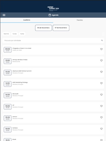Click the 12:00 time badge
This screenshot has width=106, height=141.
pos(8,61)
